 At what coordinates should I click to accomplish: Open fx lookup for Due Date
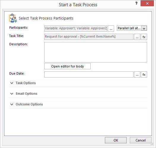click(x=144, y=75)
